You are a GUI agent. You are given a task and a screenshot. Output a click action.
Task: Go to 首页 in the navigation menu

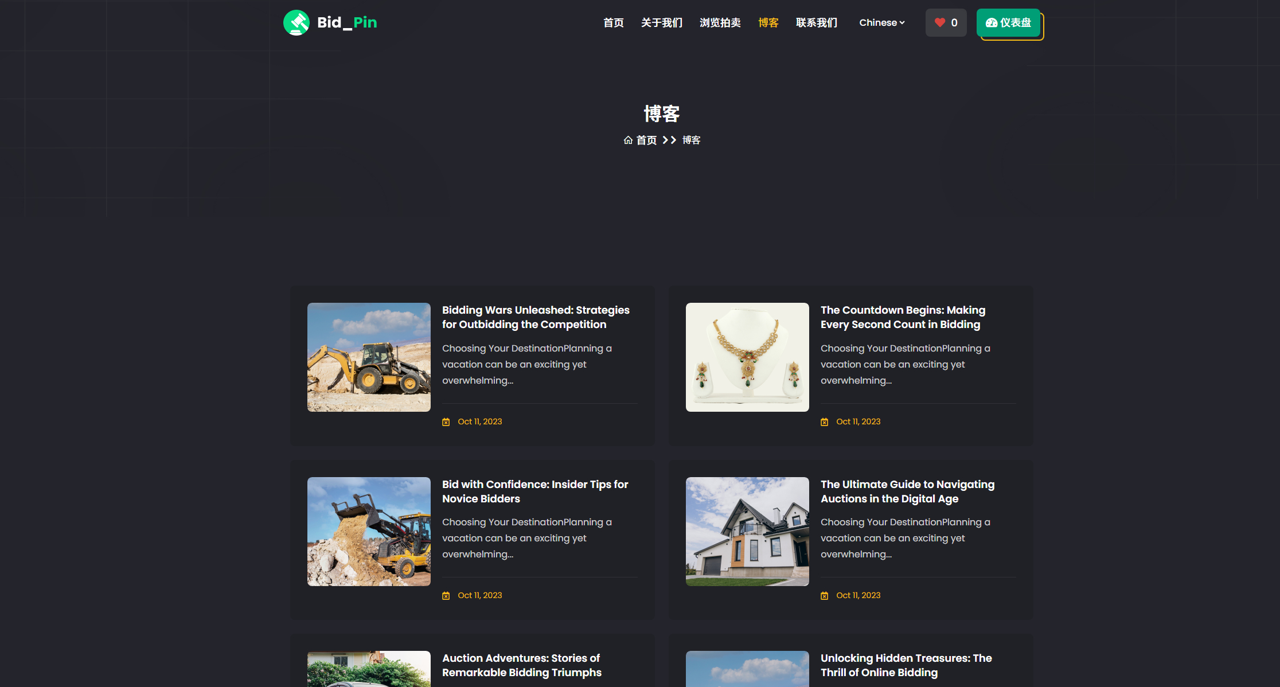click(x=614, y=22)
